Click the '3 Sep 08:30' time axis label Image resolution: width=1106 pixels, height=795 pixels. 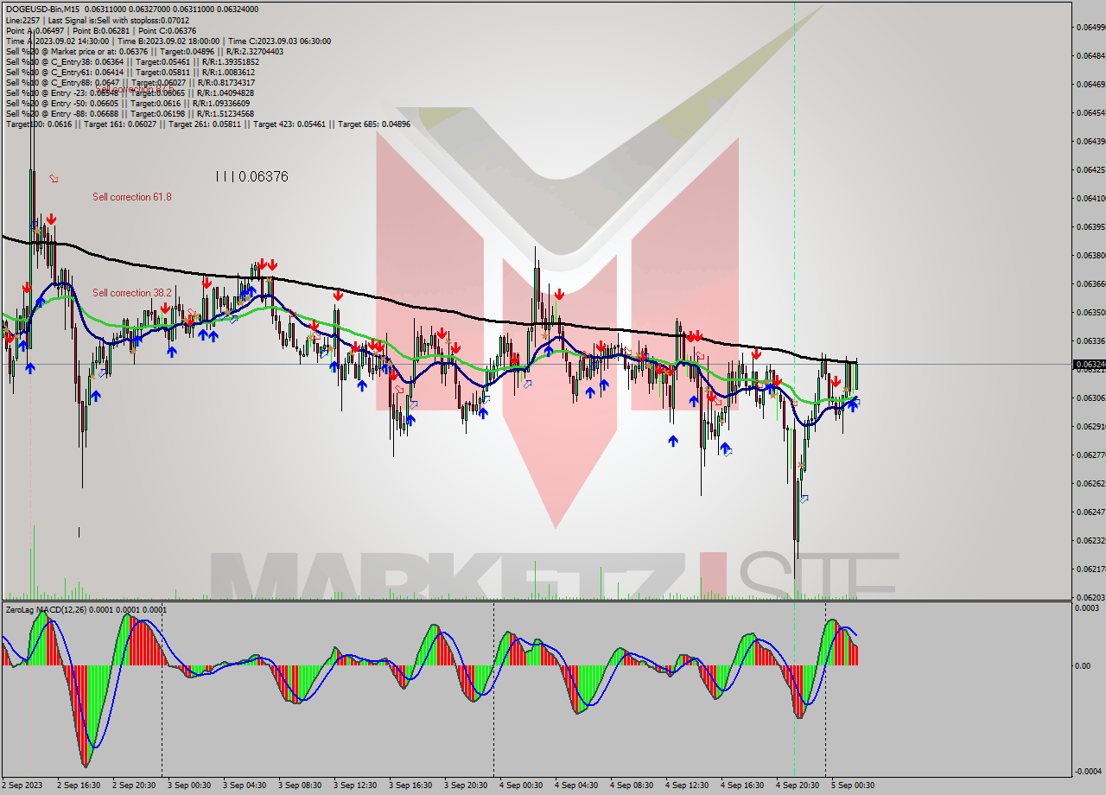tap(300, 785)
